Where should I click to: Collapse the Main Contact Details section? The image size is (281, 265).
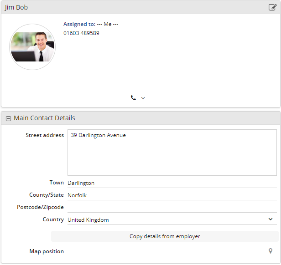pyautogui.click(x=8, y=118)
